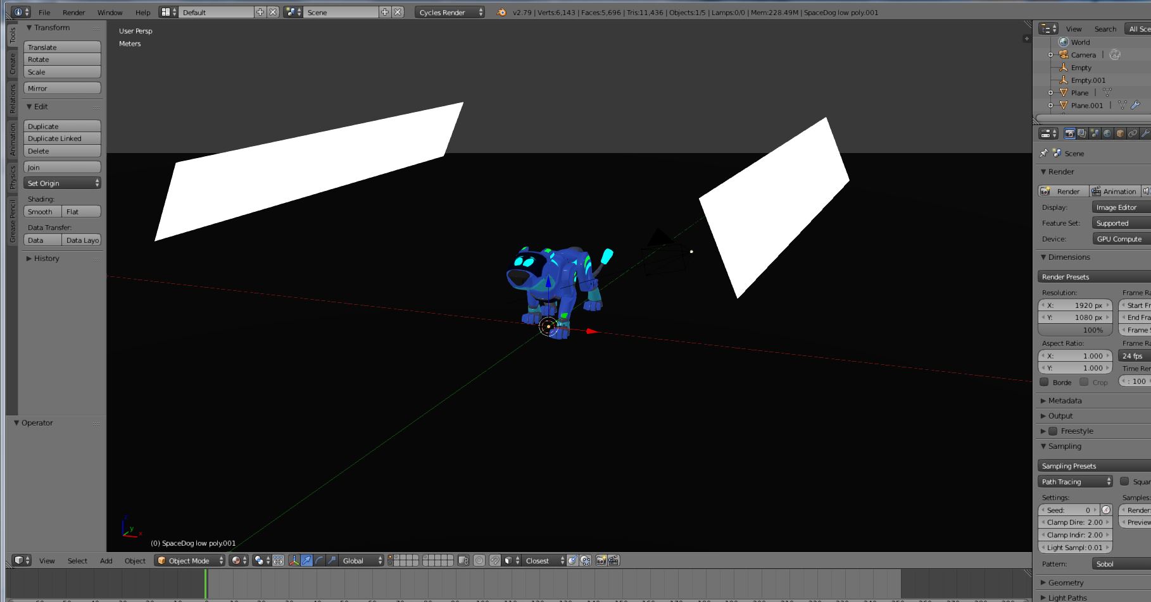Click the OpenGL render image camera icon
The image size is (1151, 602).
601,560
